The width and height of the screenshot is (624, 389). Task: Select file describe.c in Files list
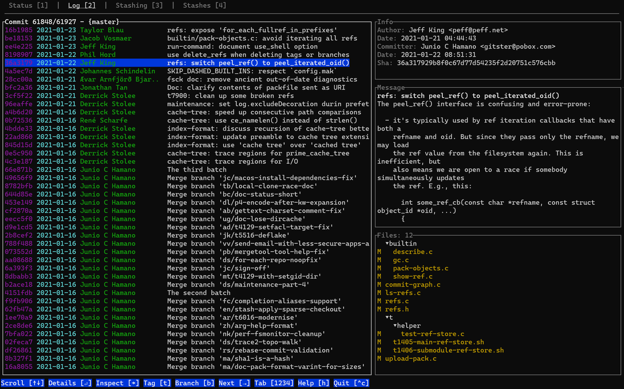point(412,252)
